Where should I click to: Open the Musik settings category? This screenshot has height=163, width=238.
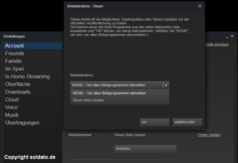33,115
